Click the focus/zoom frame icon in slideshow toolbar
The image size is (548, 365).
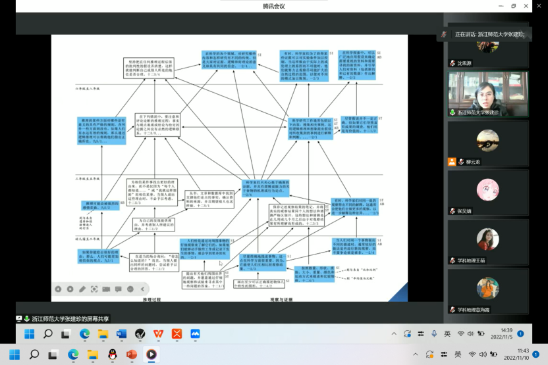pos(94,289)
